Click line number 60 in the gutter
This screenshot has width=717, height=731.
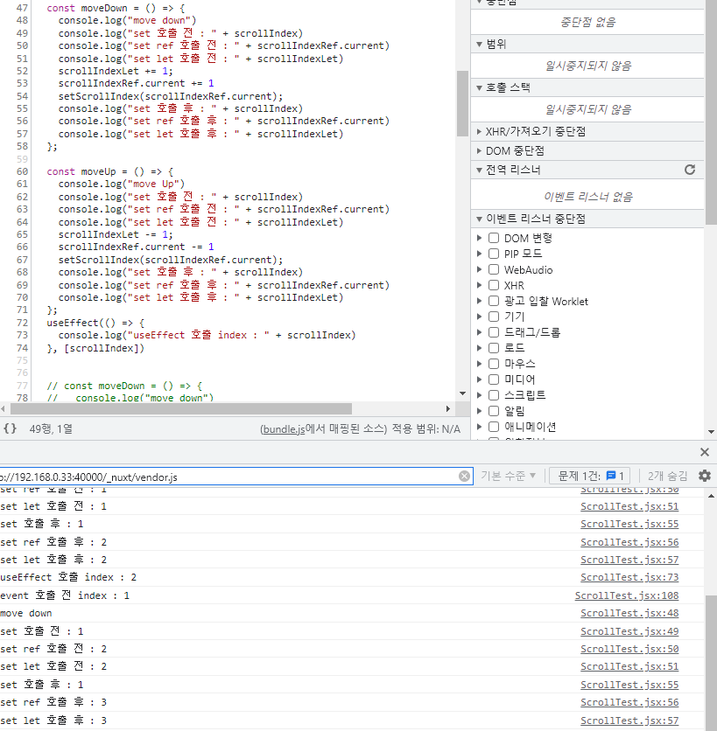pos(22,171)
